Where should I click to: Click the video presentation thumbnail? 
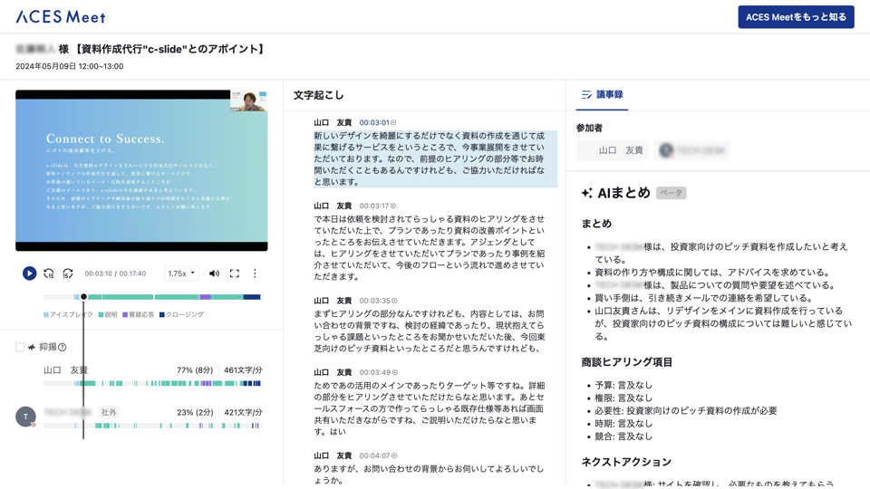coord(141,170)
